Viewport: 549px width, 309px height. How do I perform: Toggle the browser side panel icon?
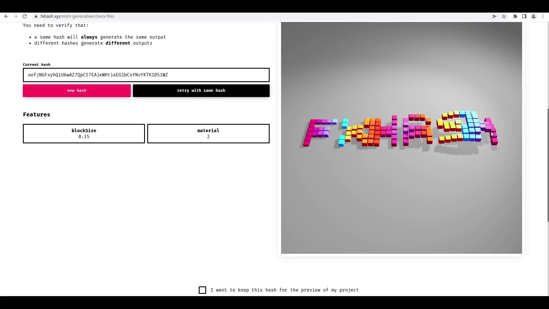pos(524,16)
